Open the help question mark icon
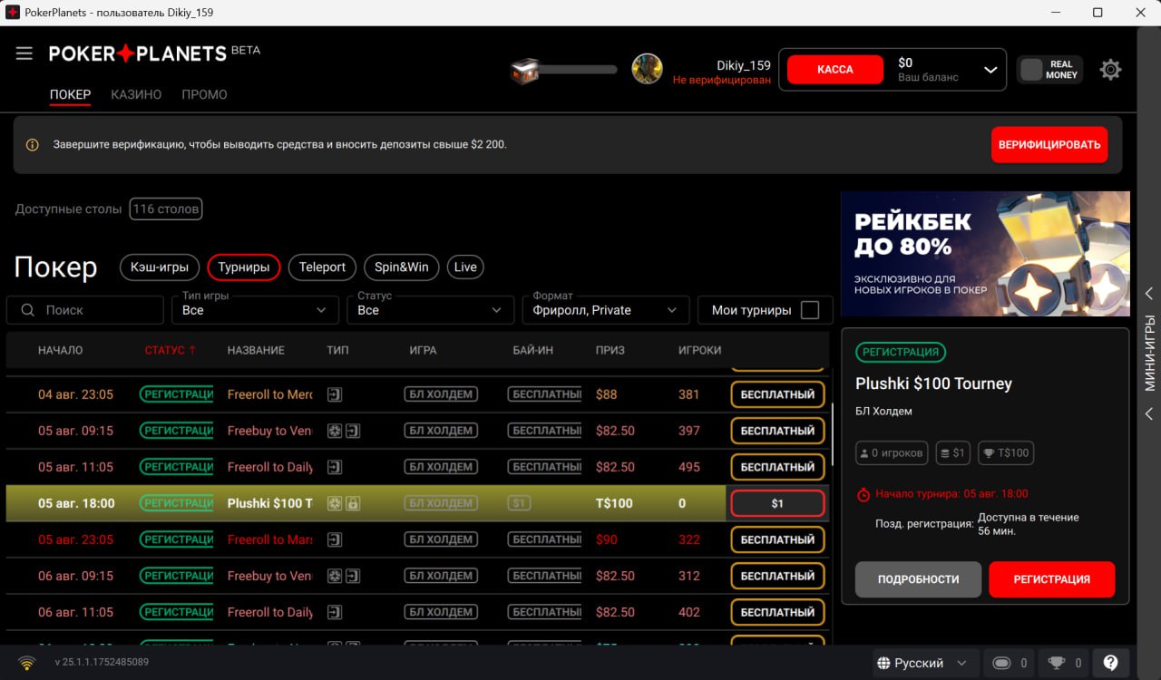 click(1110, 663)
